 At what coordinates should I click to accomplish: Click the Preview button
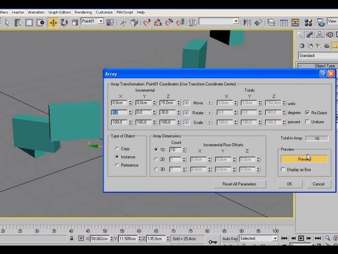(x=304, y=159)
